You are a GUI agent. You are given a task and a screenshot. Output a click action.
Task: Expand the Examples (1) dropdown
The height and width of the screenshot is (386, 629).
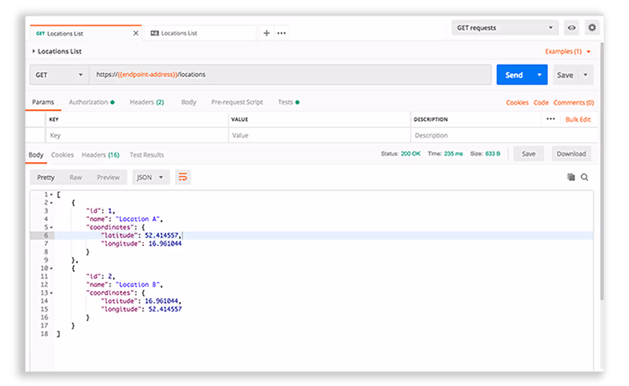(x=568, y=51)
